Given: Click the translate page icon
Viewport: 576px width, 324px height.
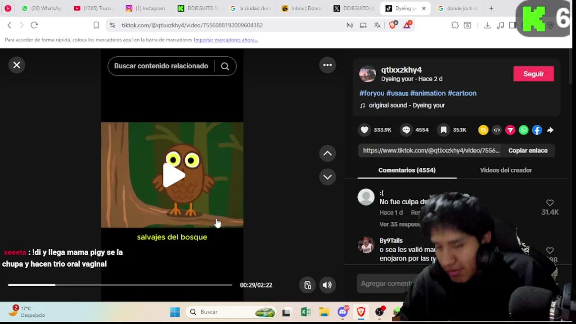Looking at the screenshot, I should pyautogui.click(x=377, y=25).
